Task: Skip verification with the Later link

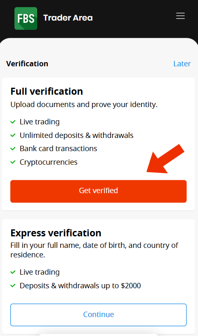Action: [x=182, y=64]
